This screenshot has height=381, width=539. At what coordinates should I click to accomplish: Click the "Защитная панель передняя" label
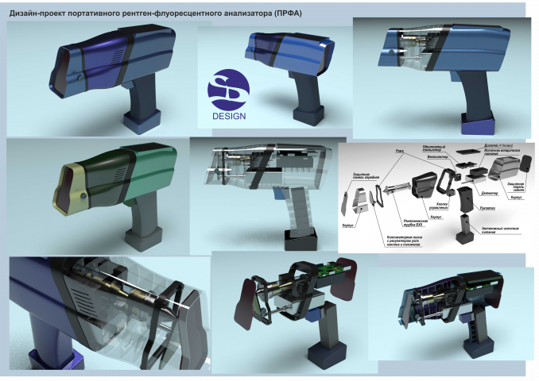(x=366, y=175)
